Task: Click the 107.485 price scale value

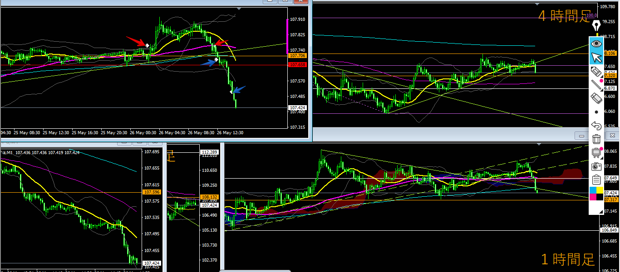Action: pyautogui.click(x=298, y=97)
